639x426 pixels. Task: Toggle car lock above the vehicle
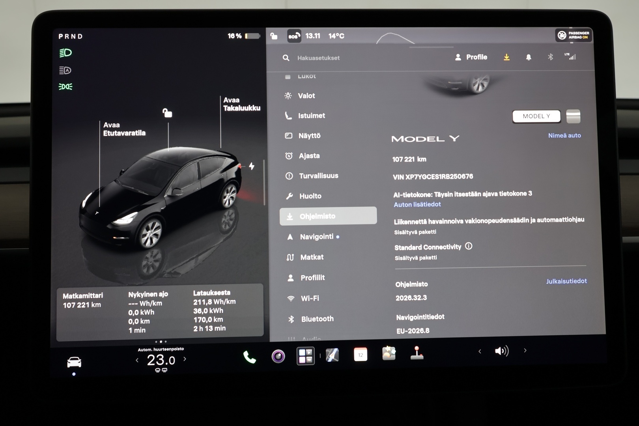167,113
